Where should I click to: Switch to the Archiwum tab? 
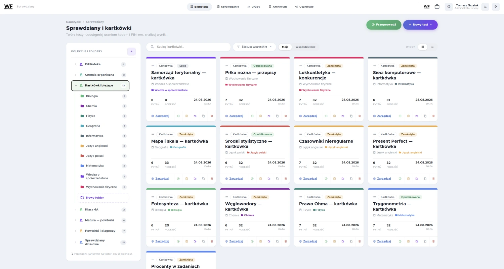click(x=278, y=7)
